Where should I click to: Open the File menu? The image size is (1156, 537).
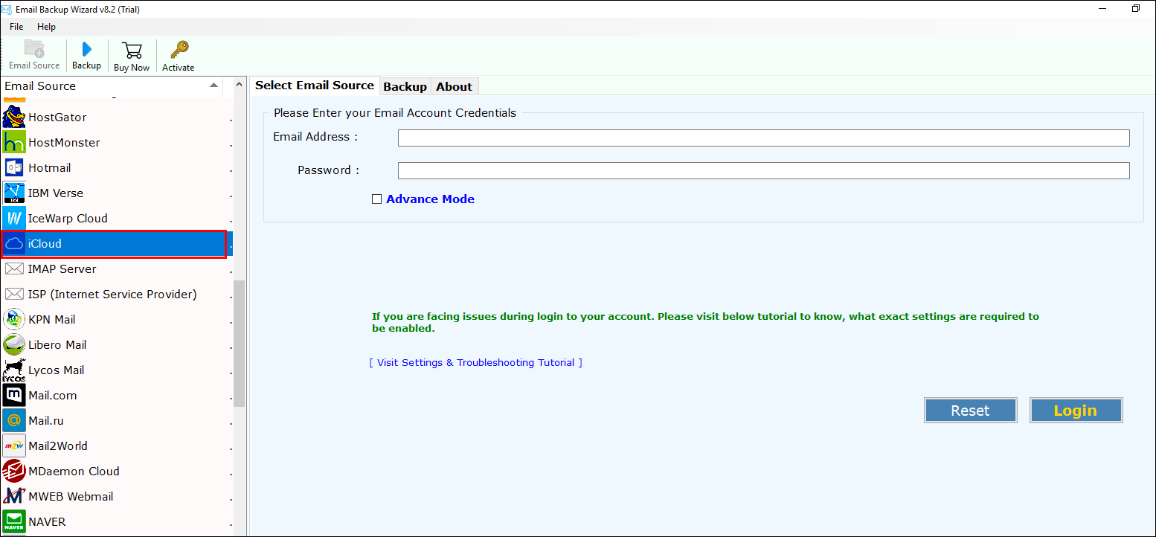pyautogui.click(x=16, y=27)
